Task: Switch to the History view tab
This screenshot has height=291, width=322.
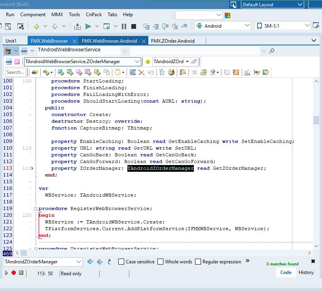Action: (306, 272)
